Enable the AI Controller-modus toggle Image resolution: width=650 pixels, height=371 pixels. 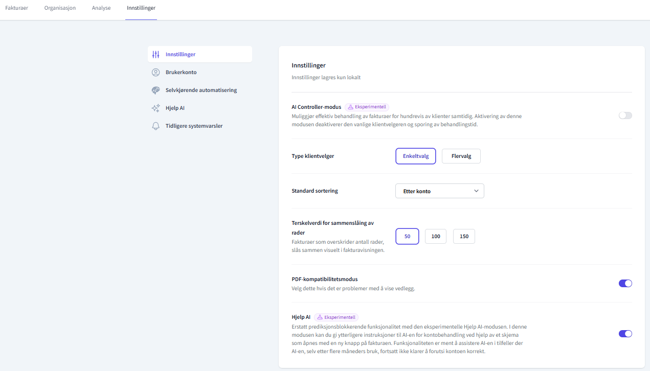coord(625,115)
